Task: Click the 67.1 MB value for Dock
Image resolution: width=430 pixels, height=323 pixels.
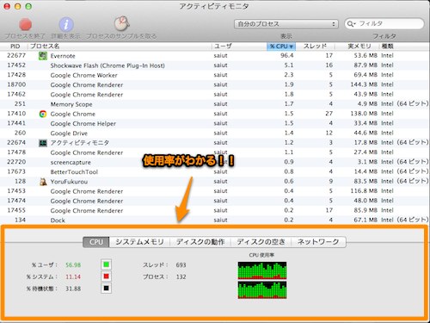Action: pos(365,220)
